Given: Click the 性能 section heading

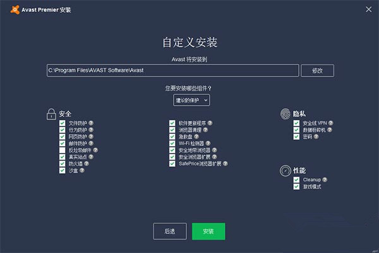Looking at the screenshot, I should tap(299, 170).
